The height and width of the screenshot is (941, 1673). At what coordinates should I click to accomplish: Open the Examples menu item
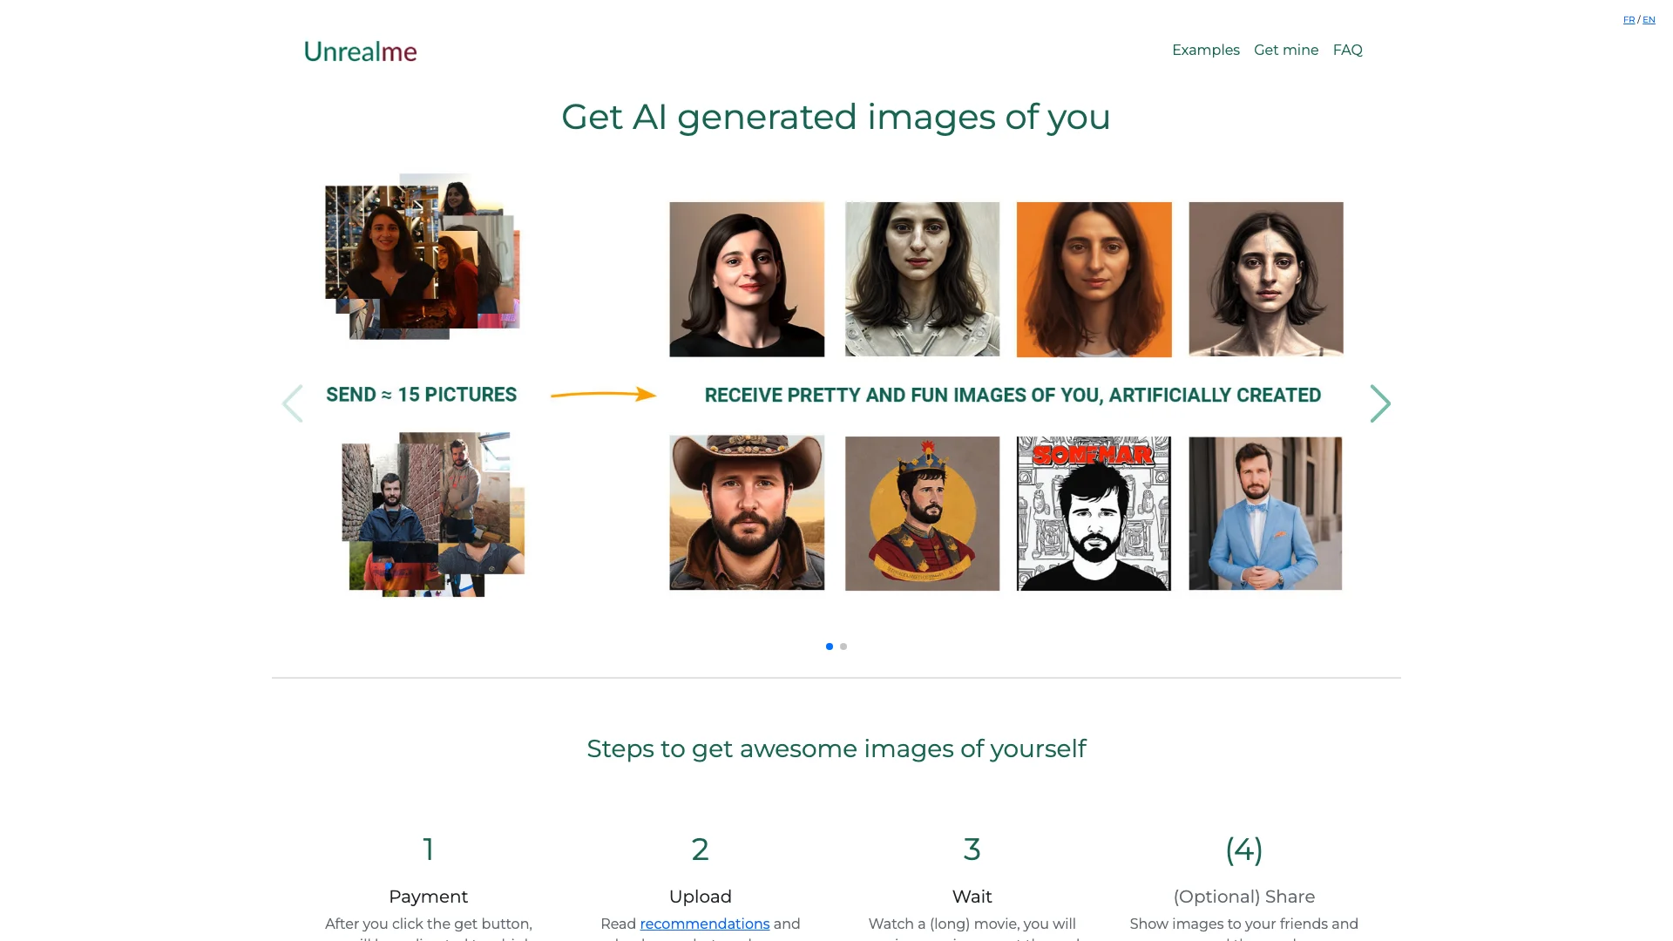(x=1205, y=51)
